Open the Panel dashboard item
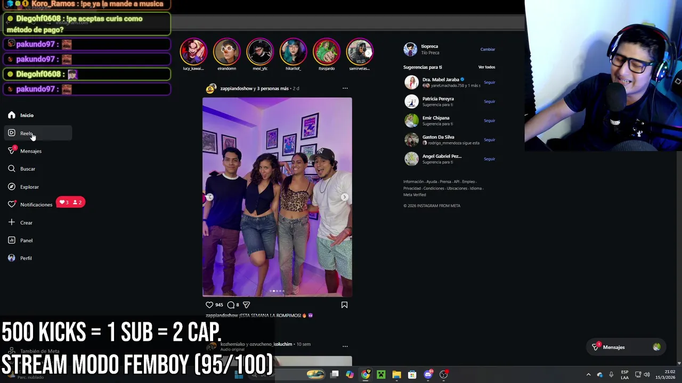Screen dimensions: 682x383 [20, 240]
